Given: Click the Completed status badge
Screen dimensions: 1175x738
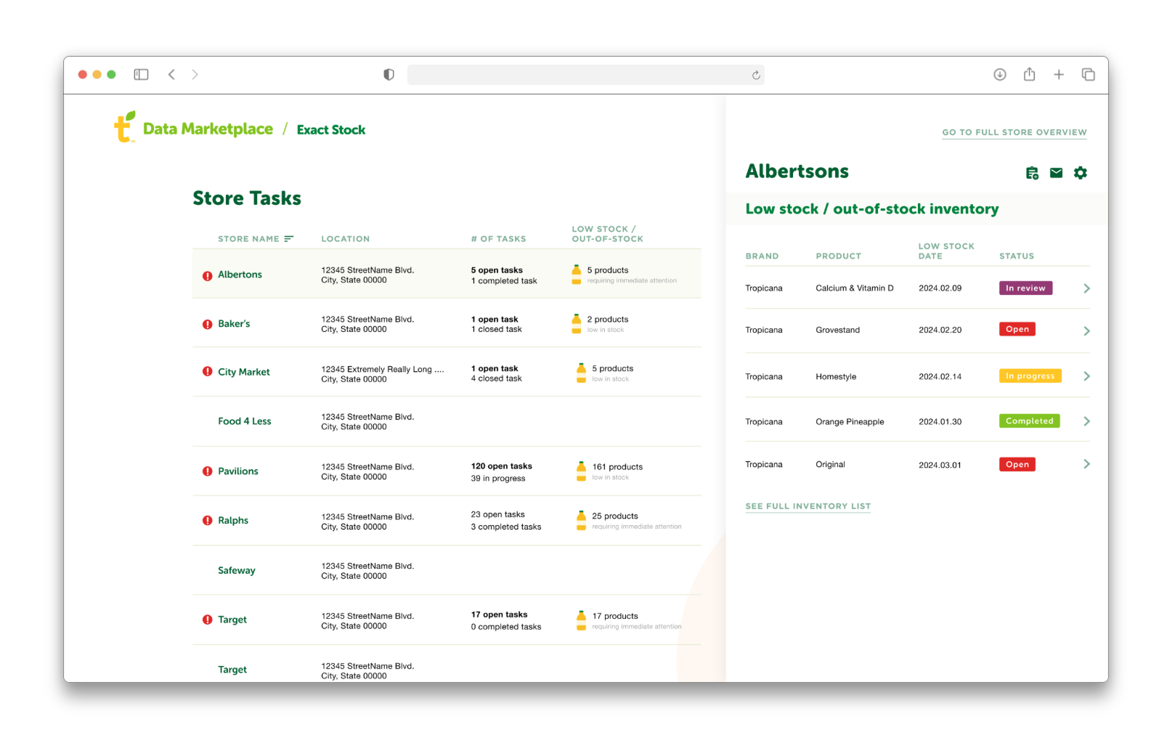Looking at the screenshot, I should pos(1029,421).
